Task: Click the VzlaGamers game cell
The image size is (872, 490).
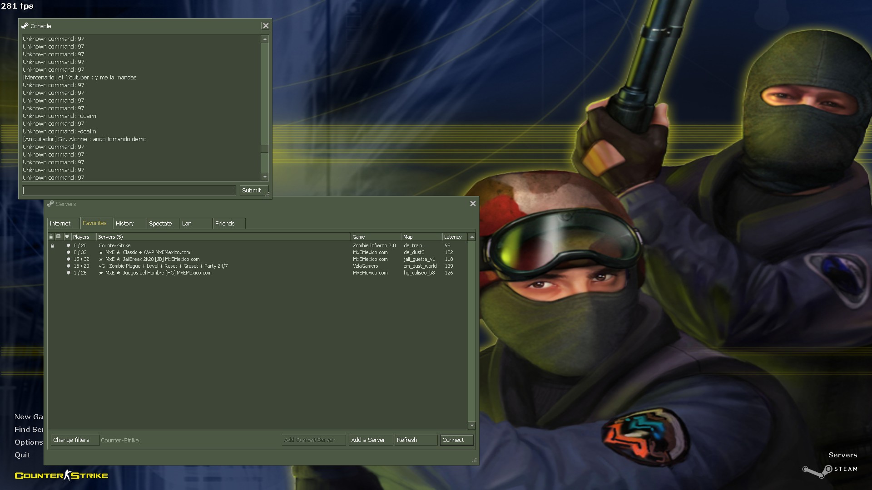Action: coord(365,266)
